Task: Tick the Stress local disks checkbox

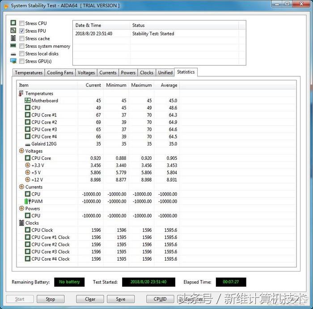Action: 22,54
